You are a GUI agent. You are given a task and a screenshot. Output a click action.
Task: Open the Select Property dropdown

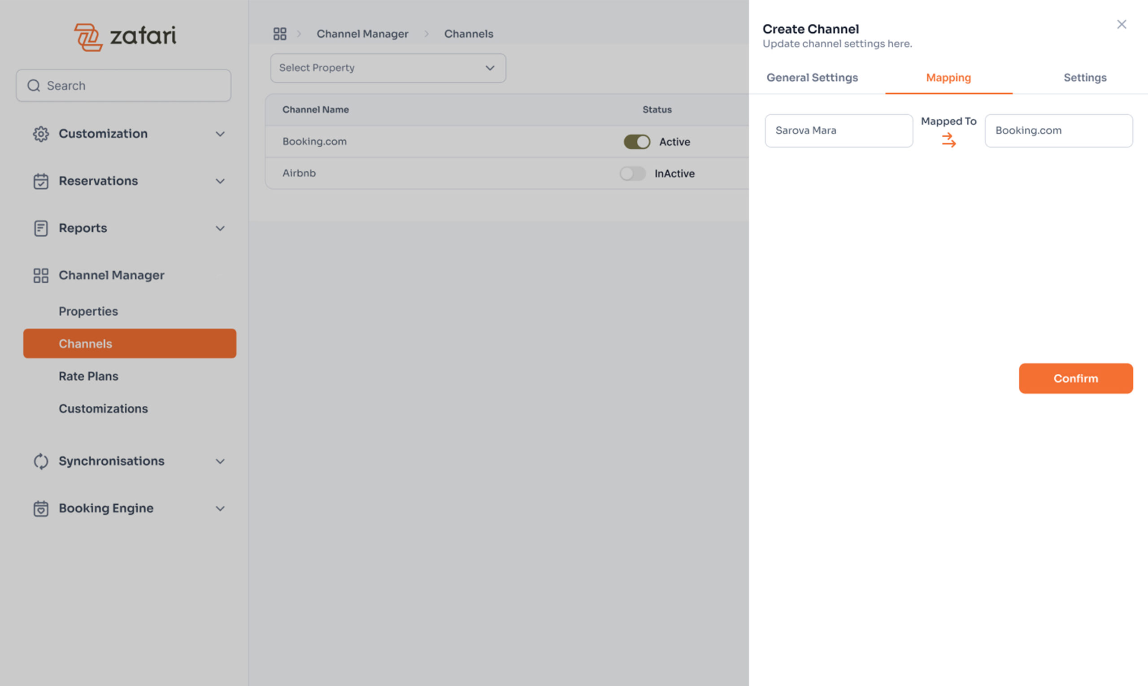387,68
